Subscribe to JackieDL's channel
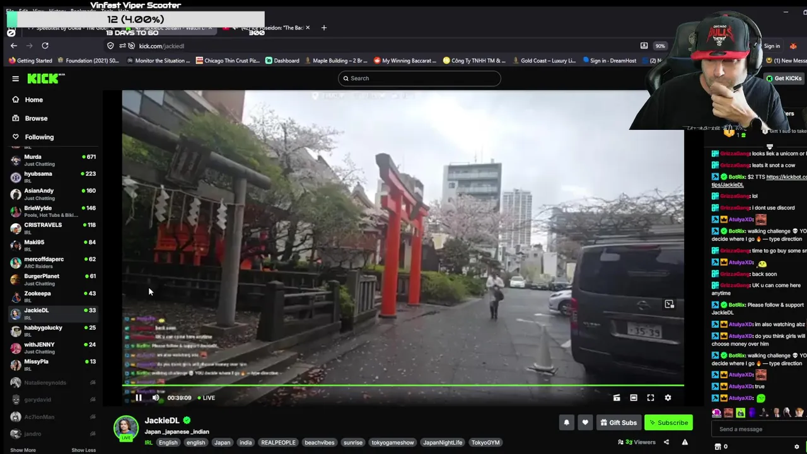The height and width of the screenshot is (454, 807). (668, 422)
